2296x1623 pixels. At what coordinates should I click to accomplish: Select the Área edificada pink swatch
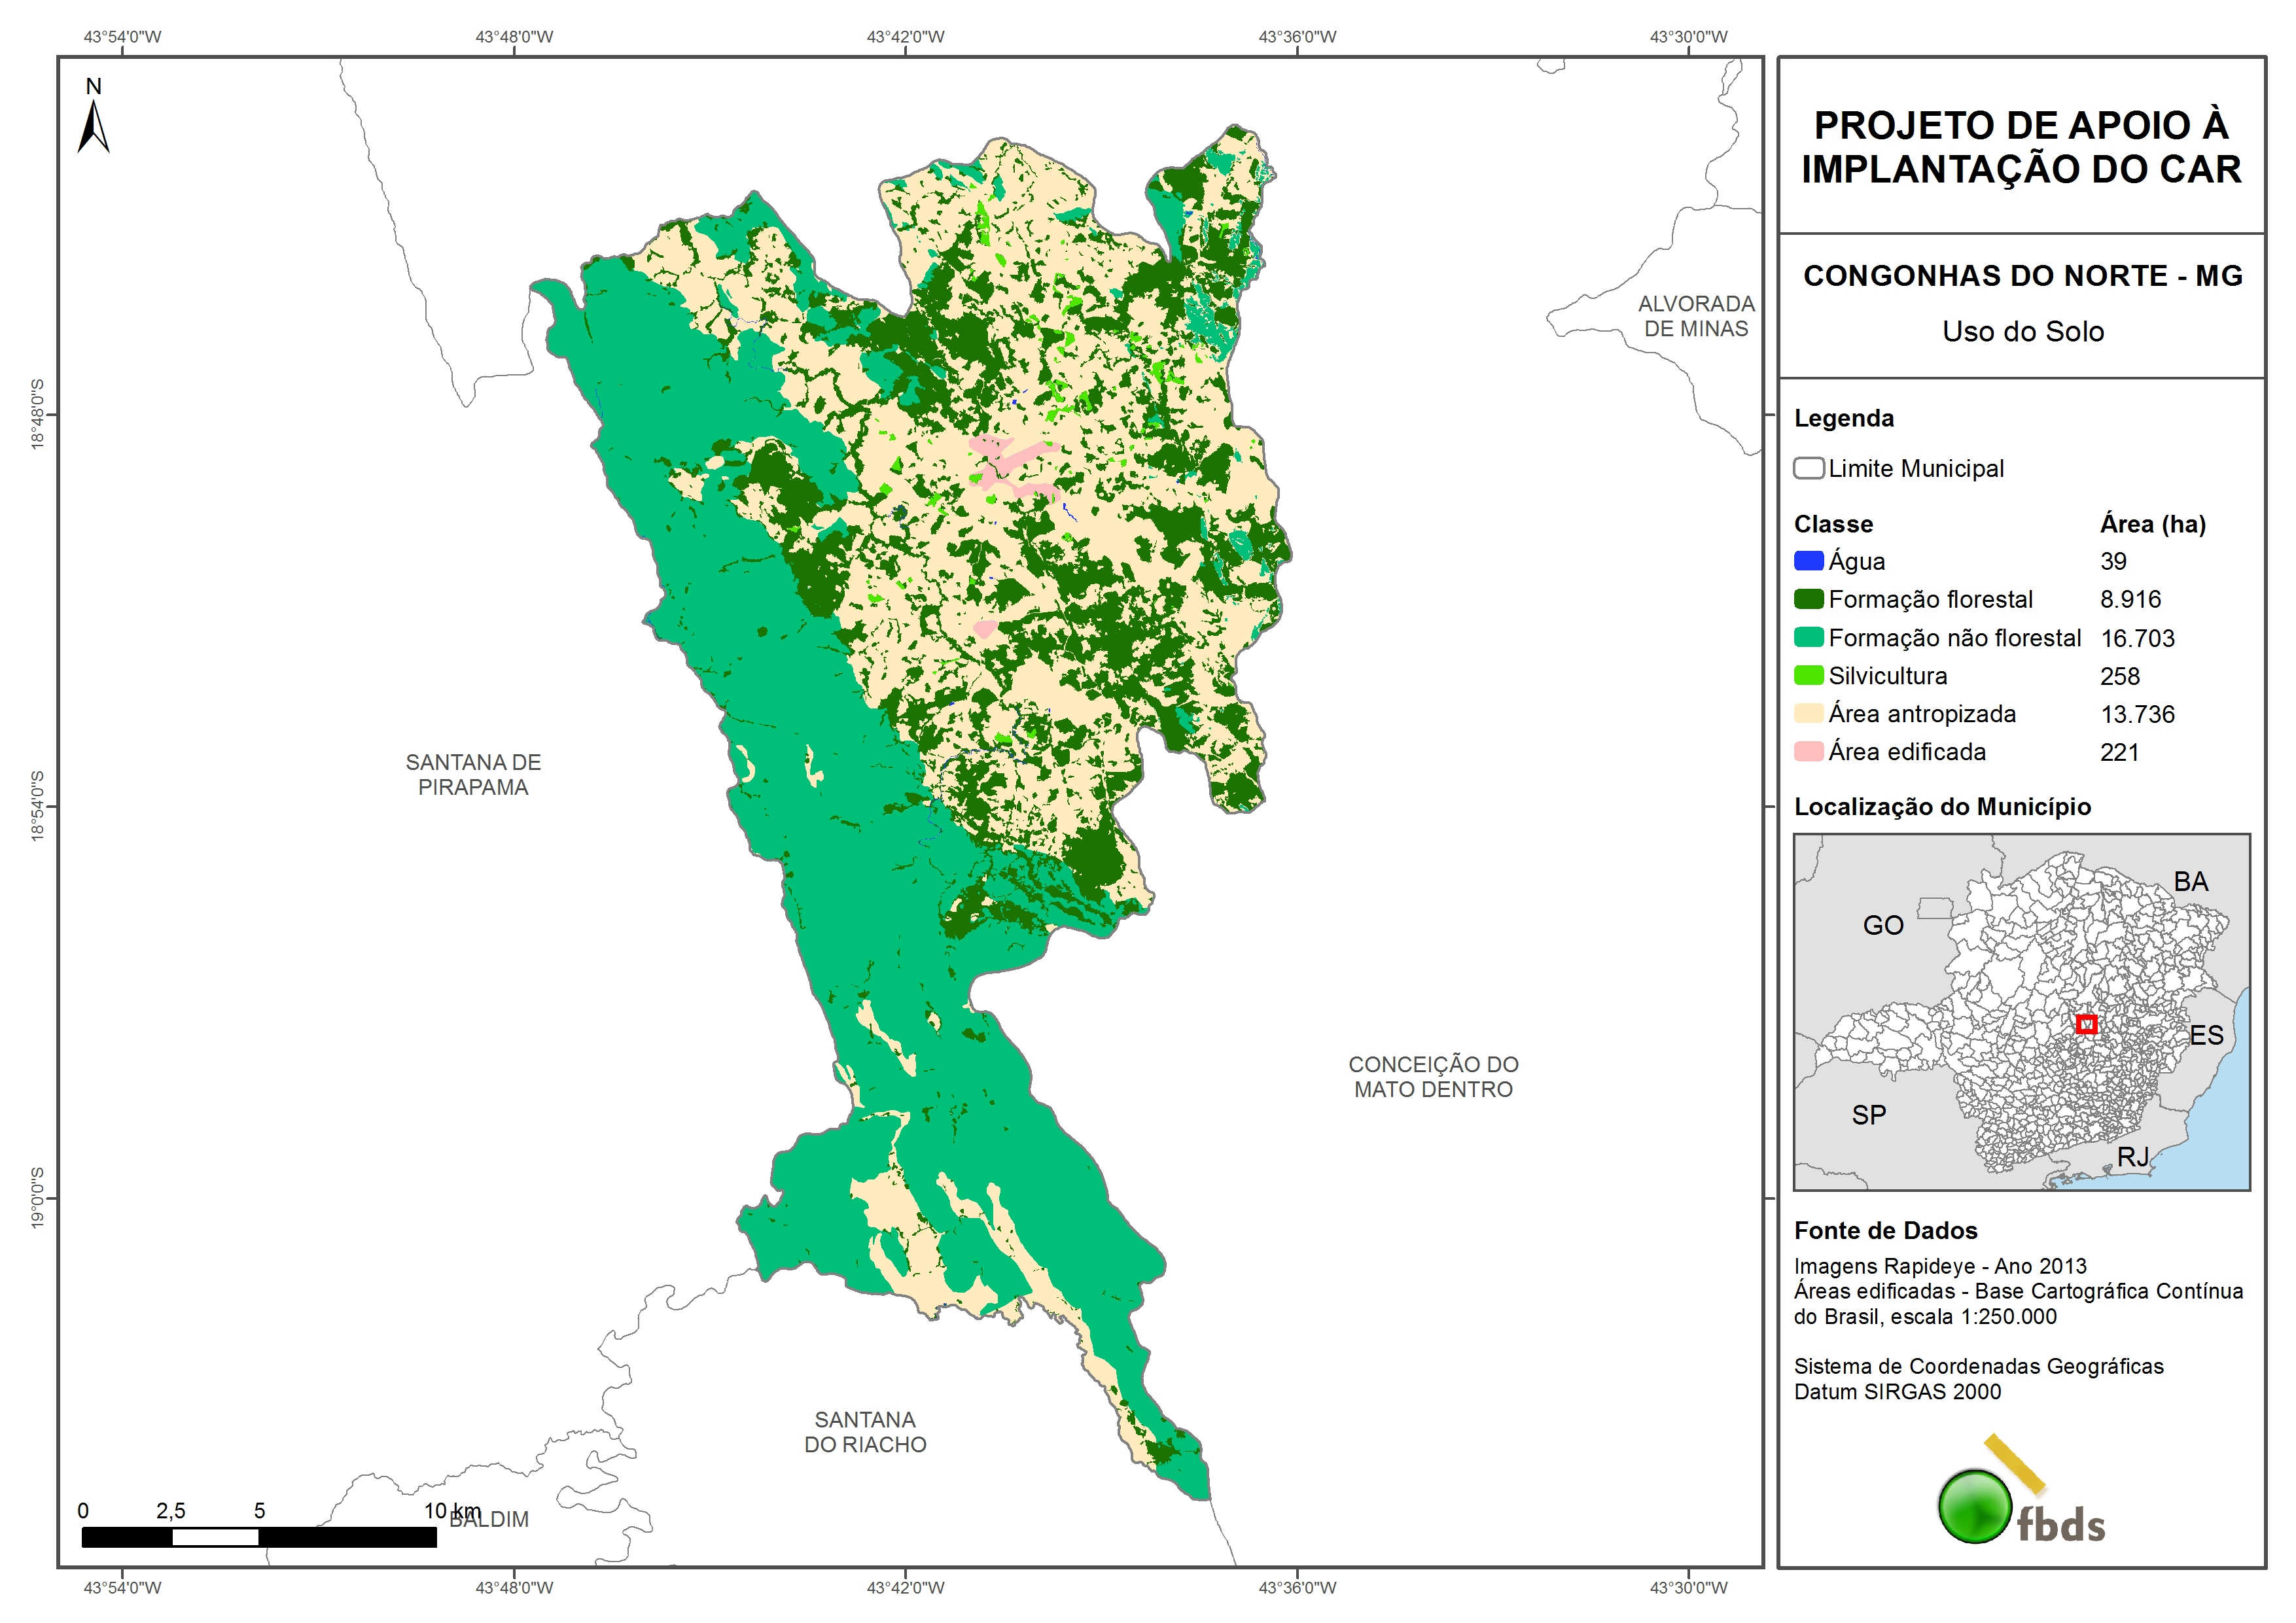(x=1808, y=751)
